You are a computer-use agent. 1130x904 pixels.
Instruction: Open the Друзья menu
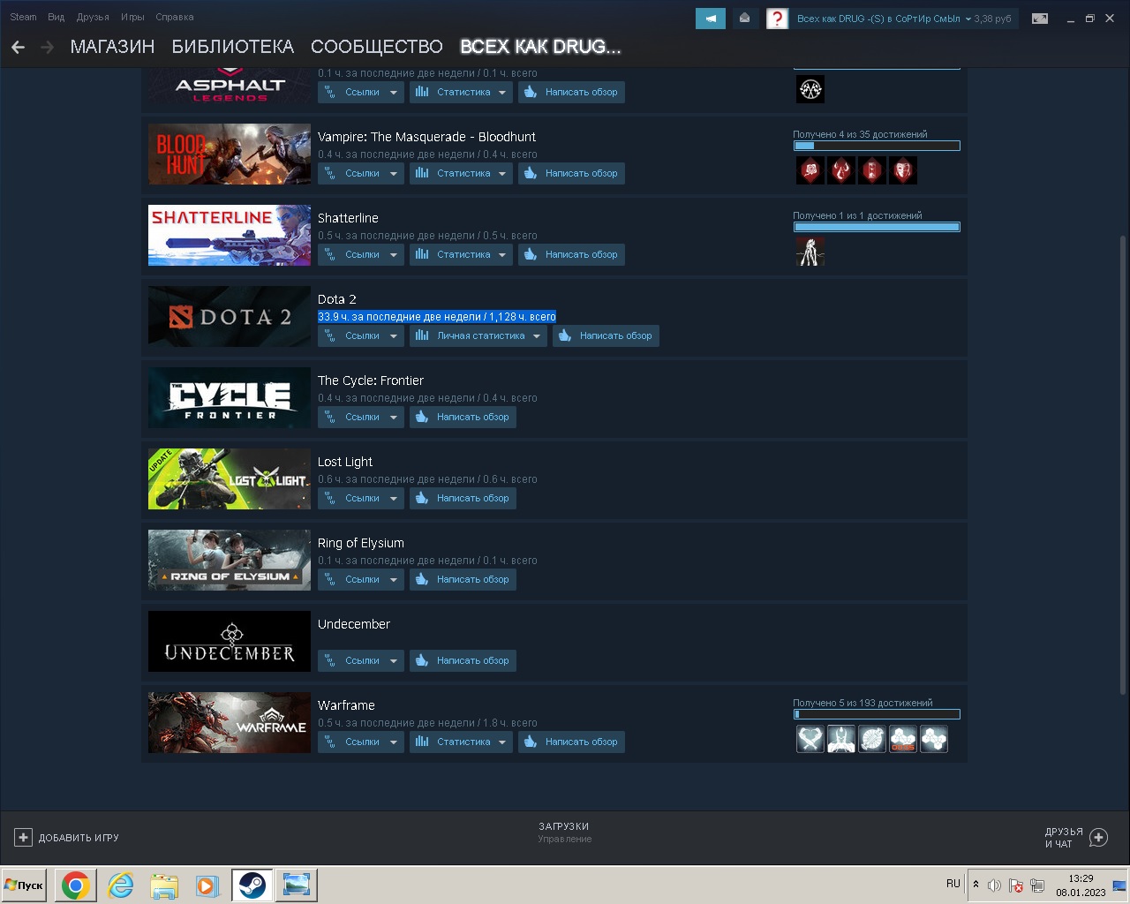[93, 17]
